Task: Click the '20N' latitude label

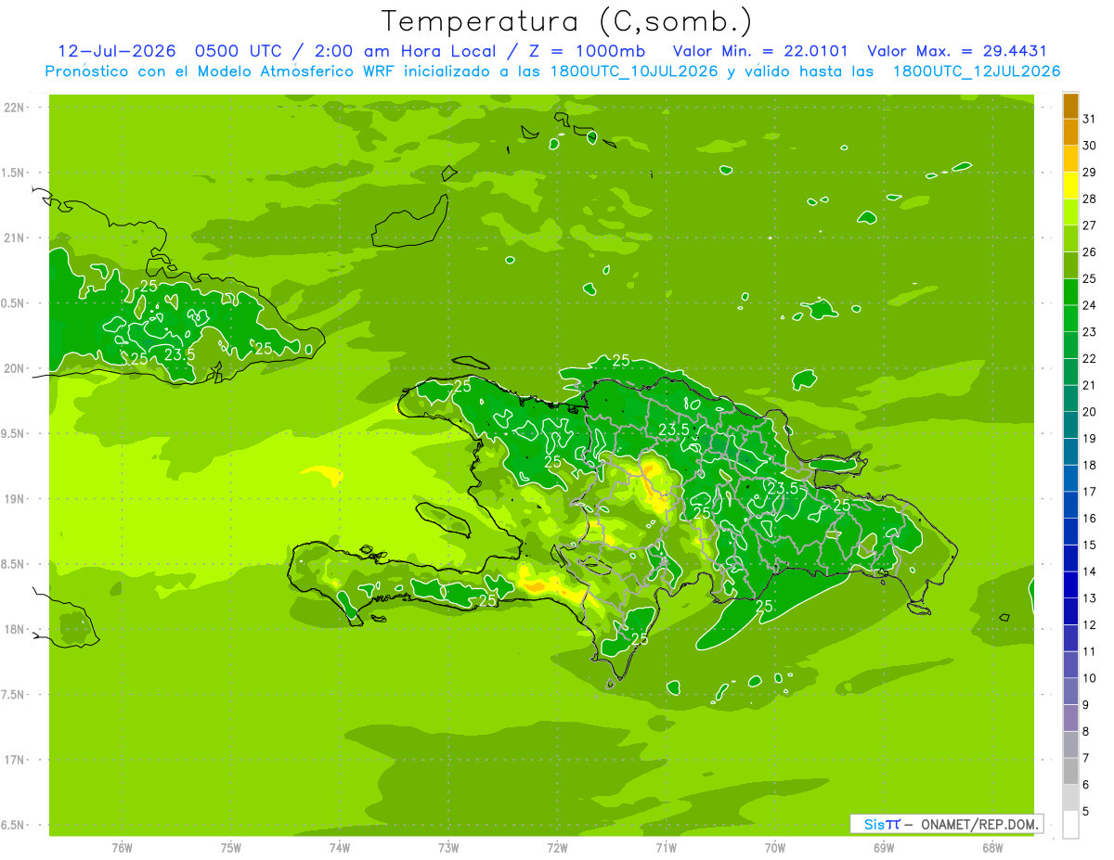Action: [14, 368]
